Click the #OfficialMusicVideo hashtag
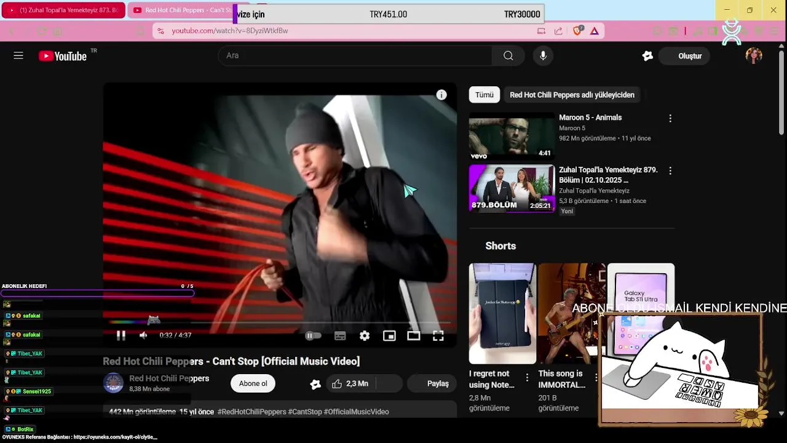The width and height of the screenshot is (787, 443). click(357, 412)
